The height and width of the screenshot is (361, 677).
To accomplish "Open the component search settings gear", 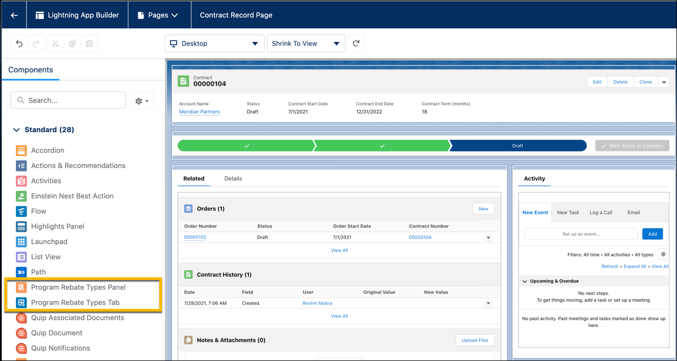I will (x=141, y=100).
